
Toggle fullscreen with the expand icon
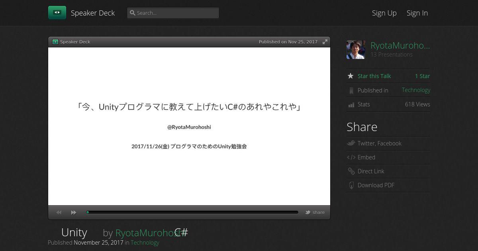[x=325, y=42]
